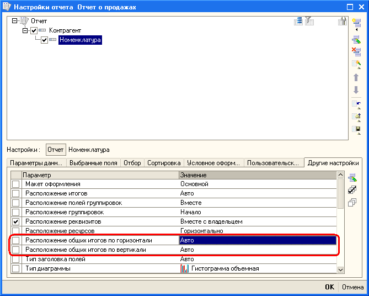Open the Сортировка tab

point(164,163)
